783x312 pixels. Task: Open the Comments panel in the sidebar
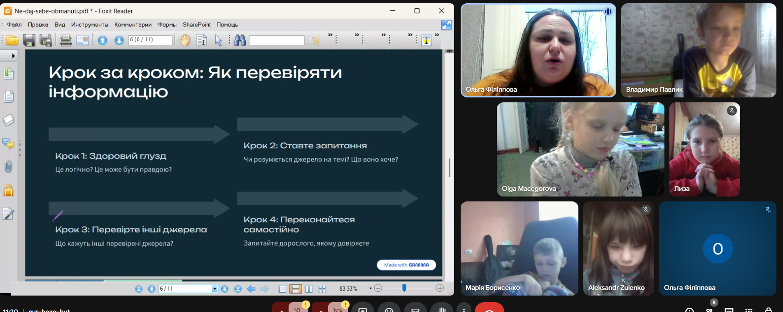pyautogui.click(x=8, y=144)
